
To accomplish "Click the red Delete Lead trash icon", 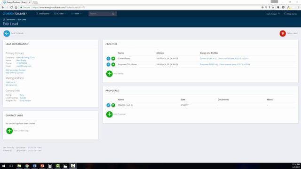I will click(x=283, y=33).
